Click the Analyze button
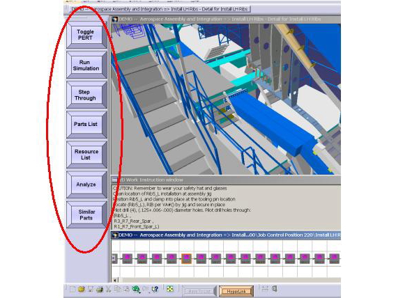 (x=86, y=185)
